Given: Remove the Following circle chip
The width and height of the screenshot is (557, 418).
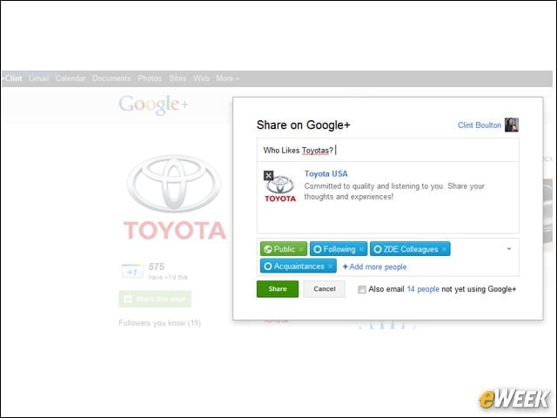Looking at the screenshot, I should (x=361, y=249).
